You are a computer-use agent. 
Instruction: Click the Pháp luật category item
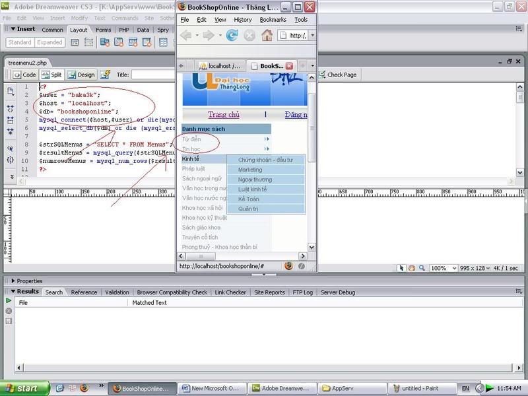click(193, 169)
